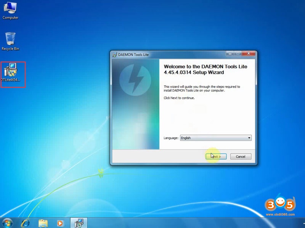Viewport: 305px width, 228px height.
Task: Click the Welcome Setup Wizard heading
Action: 205,69
